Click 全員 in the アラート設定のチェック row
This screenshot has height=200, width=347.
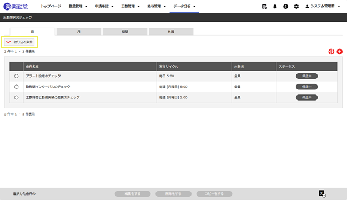point(238,76)
